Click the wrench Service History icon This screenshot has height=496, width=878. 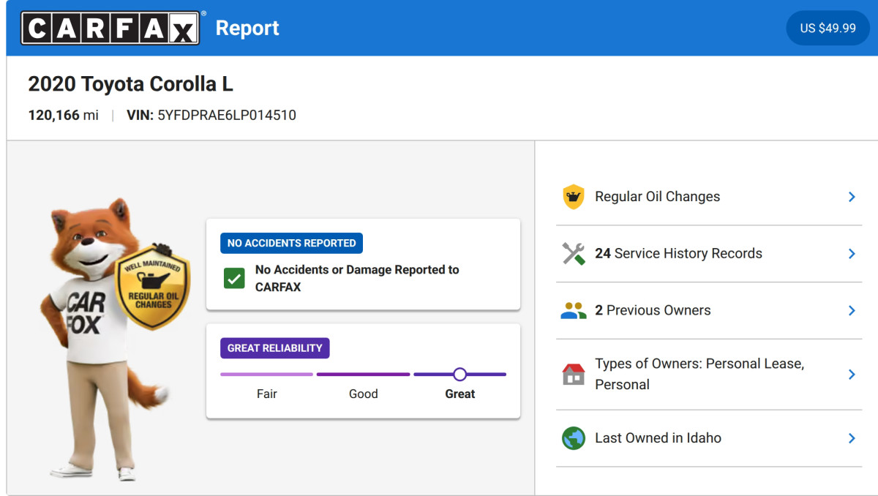(x=574, y=254)
